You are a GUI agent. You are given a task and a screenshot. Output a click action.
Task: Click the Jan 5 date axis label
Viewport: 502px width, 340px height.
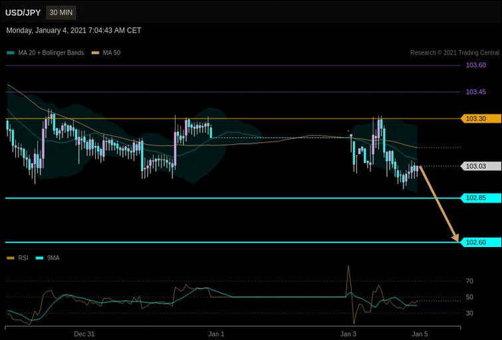point(420,334)
